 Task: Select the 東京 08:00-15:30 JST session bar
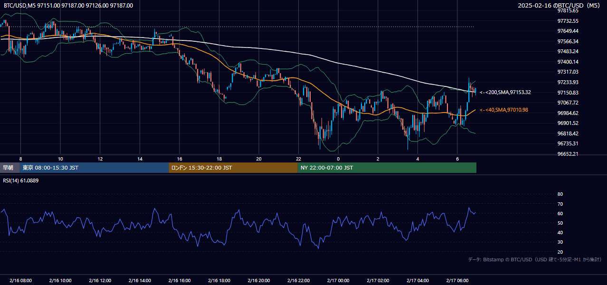coord(94,168)
